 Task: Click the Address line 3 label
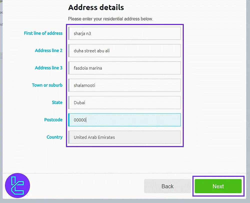coord(49,68)
